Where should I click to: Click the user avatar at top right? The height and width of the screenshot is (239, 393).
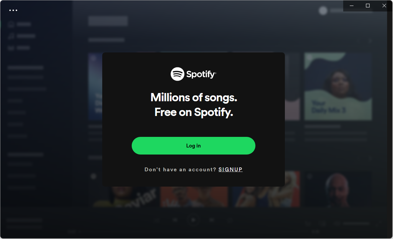[323, 11]
